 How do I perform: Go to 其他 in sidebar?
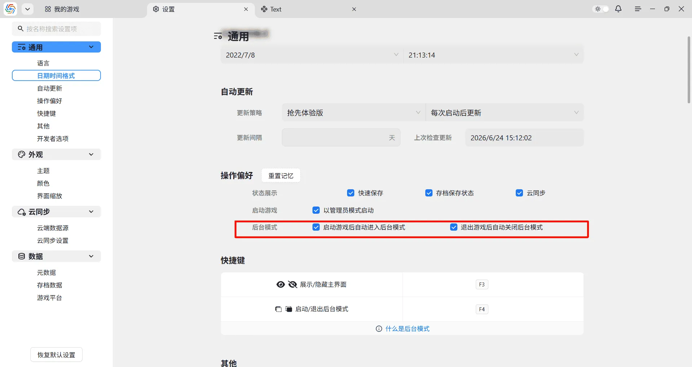click(43, 126)
